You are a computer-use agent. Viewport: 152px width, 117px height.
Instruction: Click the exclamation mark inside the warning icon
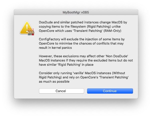pos(27,28)
